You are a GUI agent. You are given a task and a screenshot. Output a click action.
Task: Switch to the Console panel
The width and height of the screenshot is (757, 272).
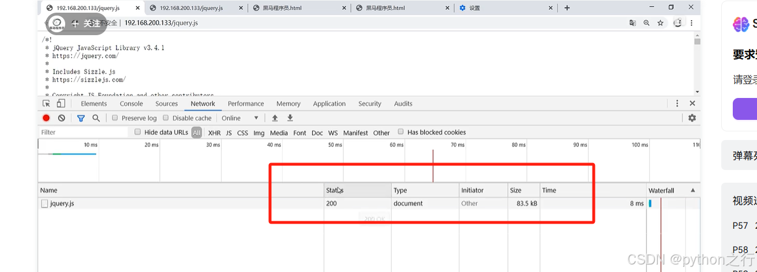[x=131, y=104]
